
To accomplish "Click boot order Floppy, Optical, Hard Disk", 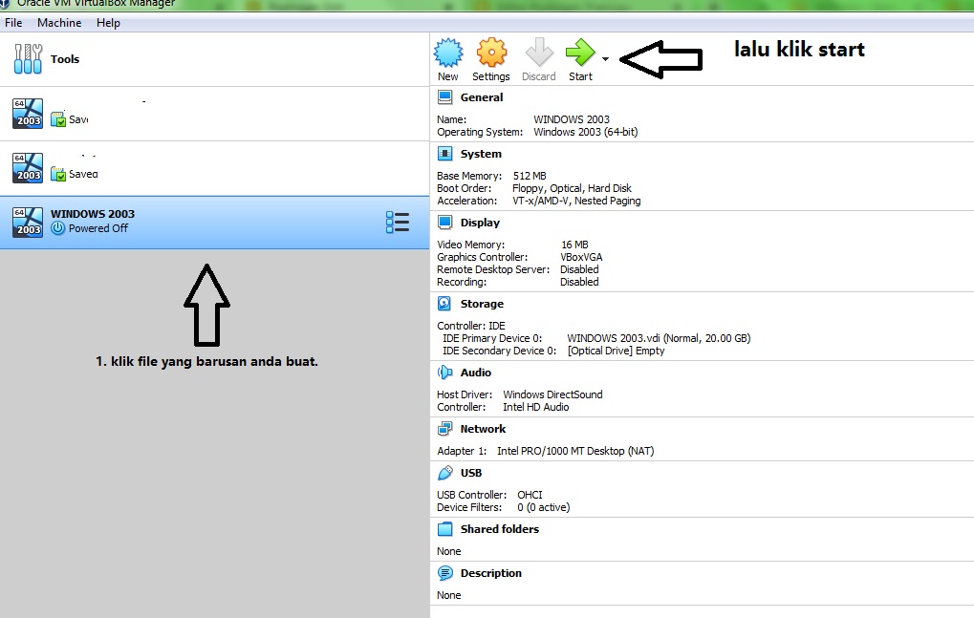I will [572, 188].
